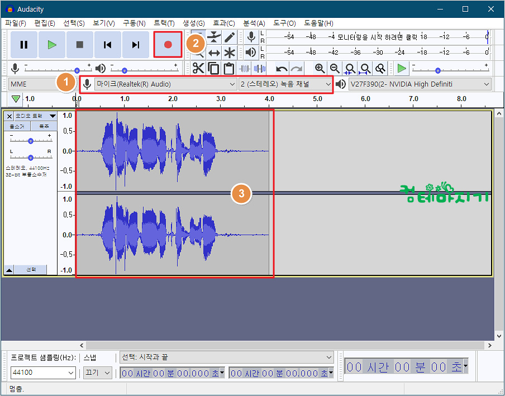Collapse the track with the up-arrow button
Viewport: 505px width, 396px height.
coord(9,270)
